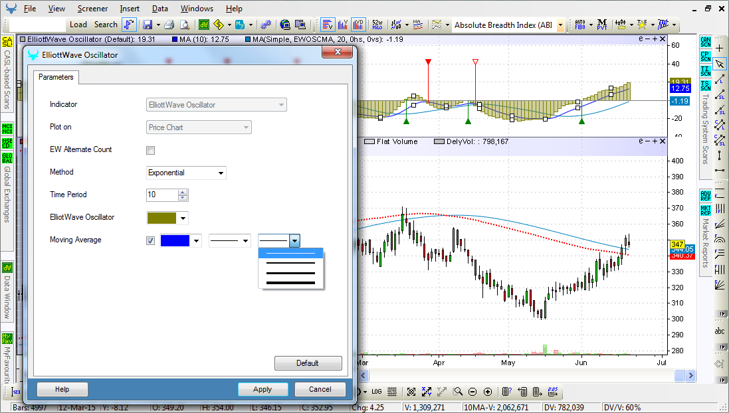Click the CAN SCN scan icon
Screen dimensions: 729x413
tap(705, 42)
